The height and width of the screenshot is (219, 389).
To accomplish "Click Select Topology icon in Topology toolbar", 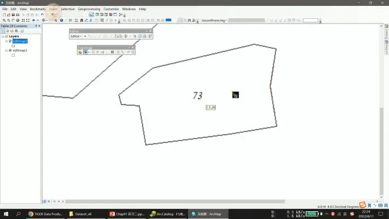I will [80, 52].
